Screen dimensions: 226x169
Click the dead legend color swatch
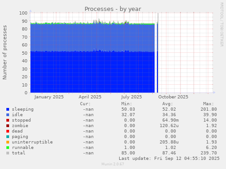(x=8, y=131)
